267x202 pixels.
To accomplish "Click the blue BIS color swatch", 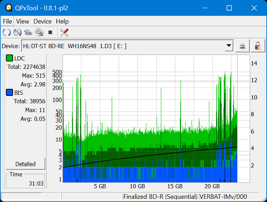I will point(9,92).
